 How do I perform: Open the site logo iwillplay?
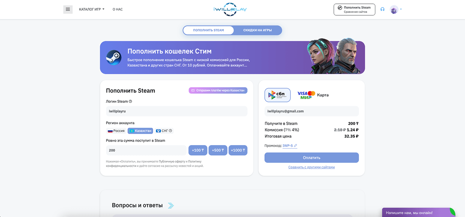(x=230, y=9)
